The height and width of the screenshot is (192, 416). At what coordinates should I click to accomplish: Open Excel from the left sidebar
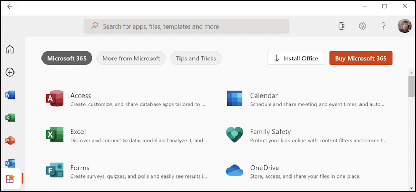pyautogui.click(x=10, y=118)
